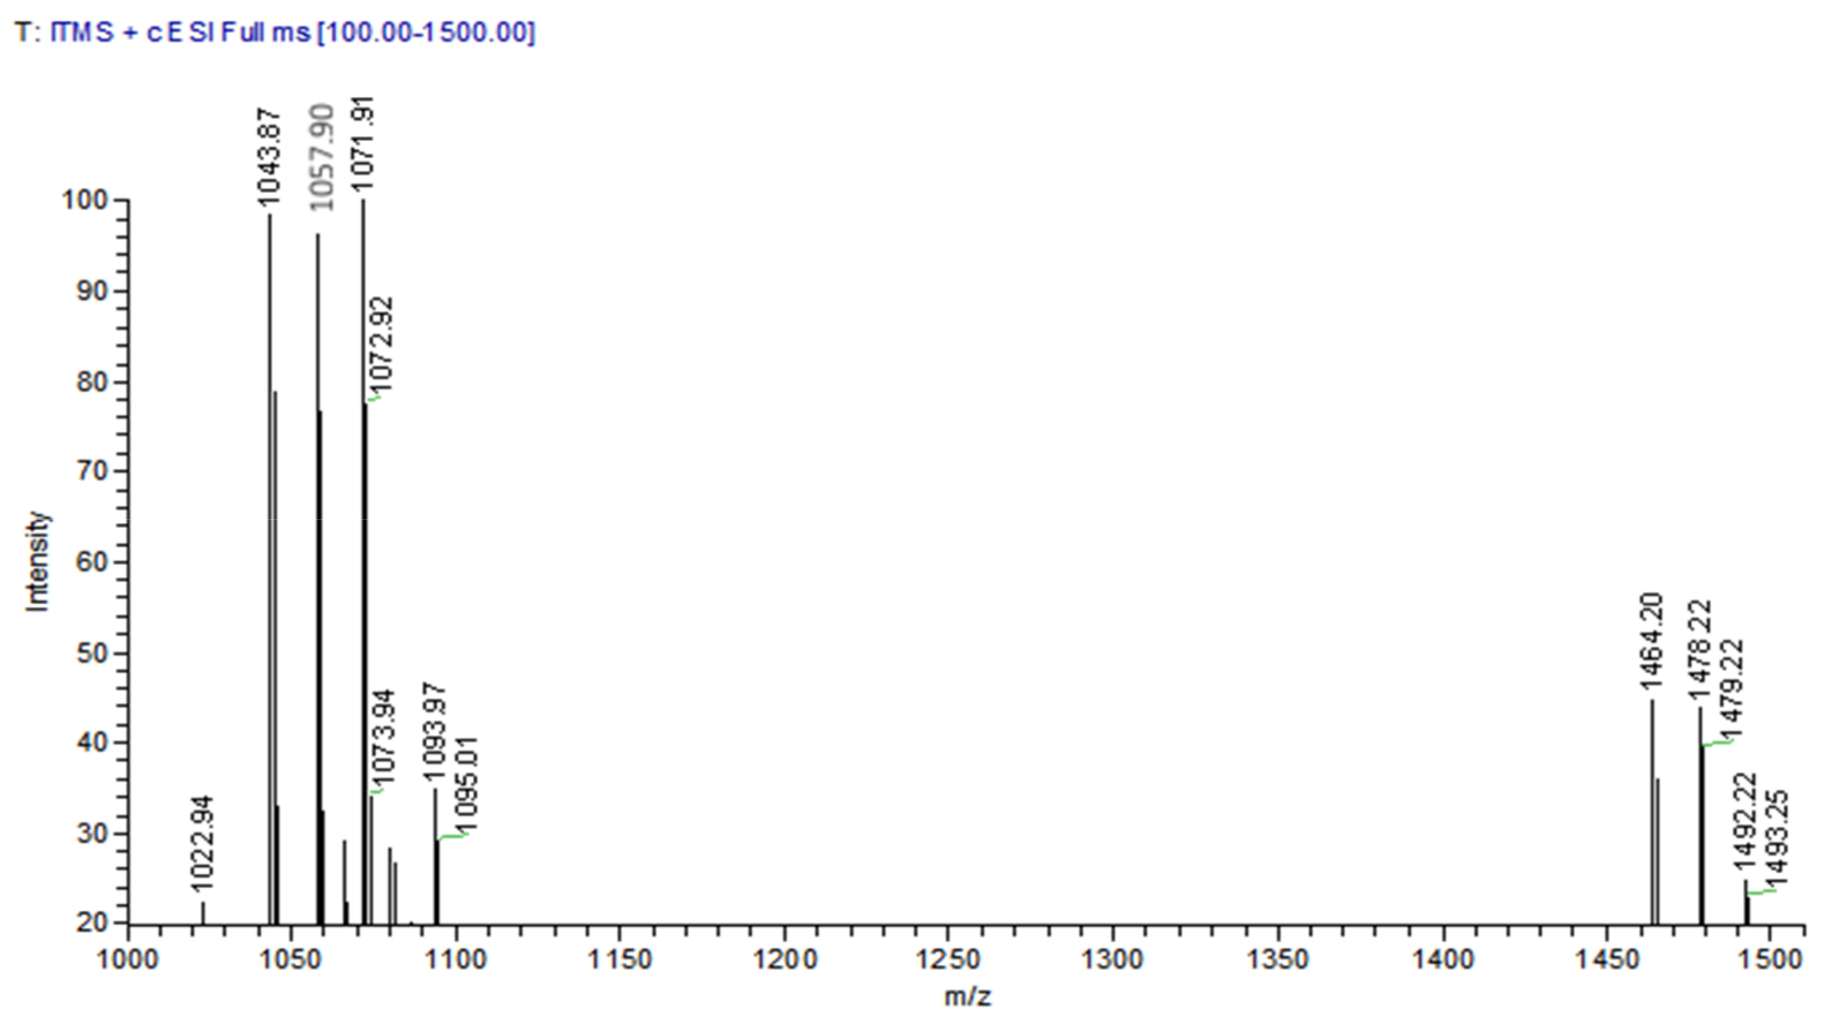This screenshot has height=1030, width=1839.
Task: Click the 1479.22 peak label
Action: [1731, 689]
